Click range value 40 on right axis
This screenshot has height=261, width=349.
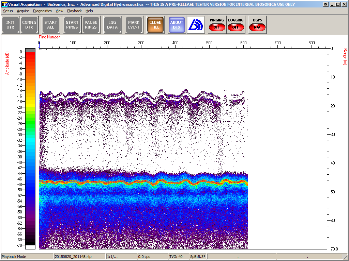(x=333, y=163)
